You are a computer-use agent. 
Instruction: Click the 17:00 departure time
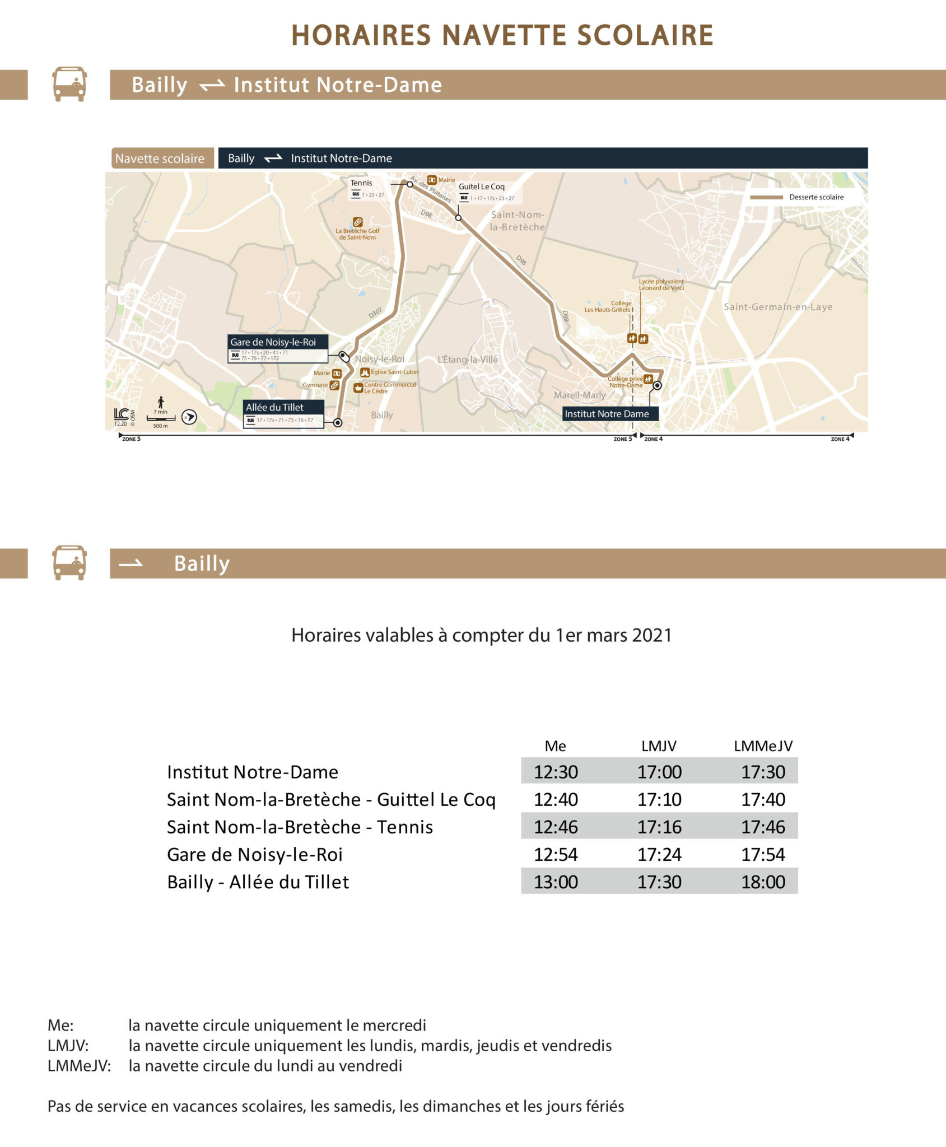(x=659, y=772)
